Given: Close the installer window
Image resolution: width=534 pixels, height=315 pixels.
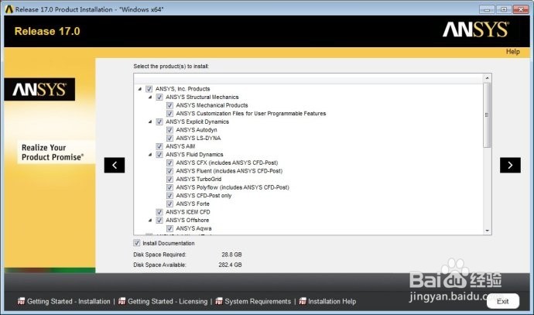Looking at the screenshot, I should pyautogui.click(x=520, y=9).
